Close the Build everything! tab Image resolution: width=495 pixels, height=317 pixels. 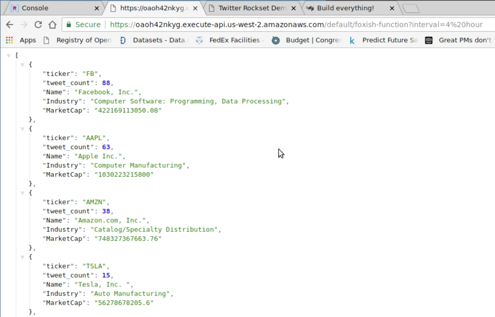tap(392, 8)
